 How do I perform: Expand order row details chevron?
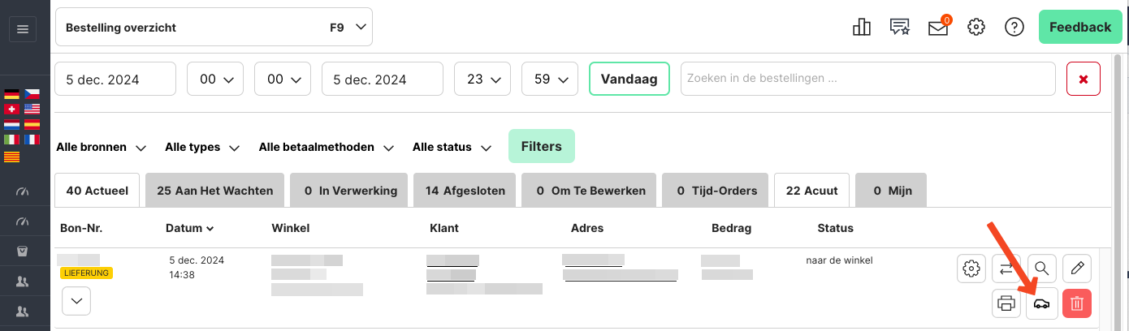click(x=76, y=301)
